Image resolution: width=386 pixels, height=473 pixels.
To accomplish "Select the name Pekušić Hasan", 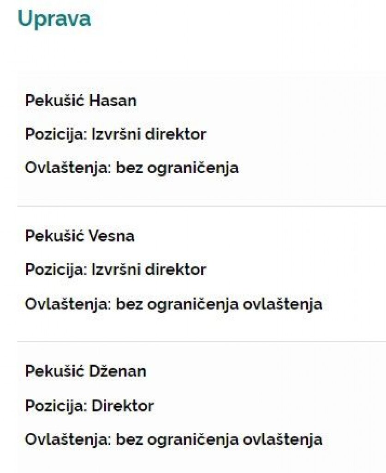I will tap(81, 100).
